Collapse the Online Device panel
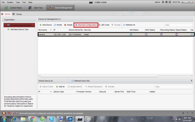Screen dimensions: 195x122 pos(191,81)
